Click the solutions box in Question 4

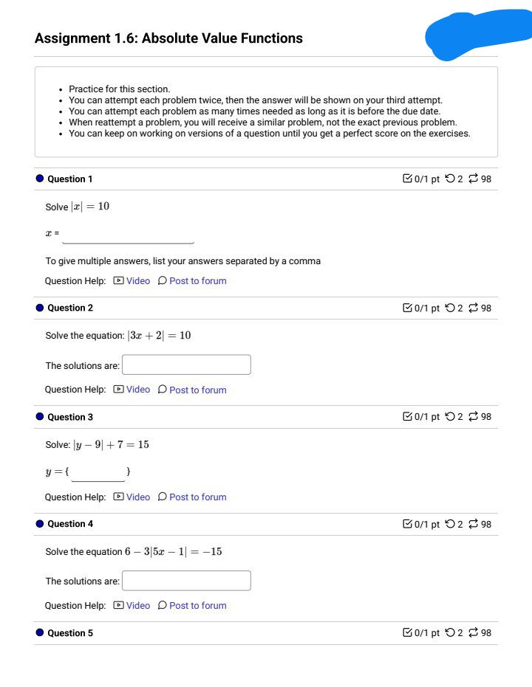pyautogui.click(x=186, y=580)
